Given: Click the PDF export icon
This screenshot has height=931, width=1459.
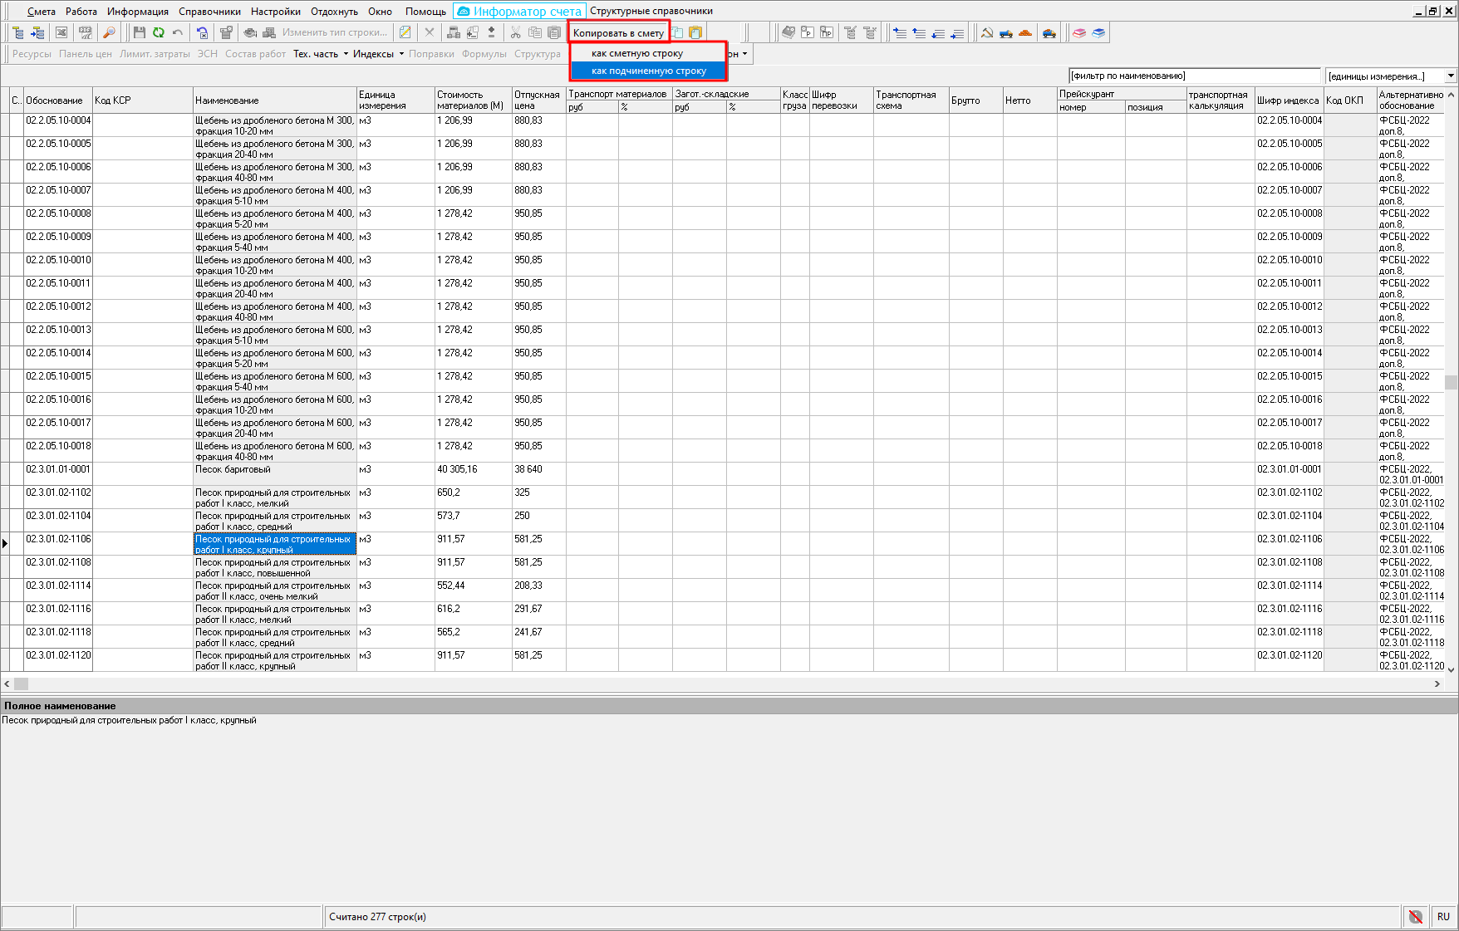Looking at the screenshot, I should [86, 32].
